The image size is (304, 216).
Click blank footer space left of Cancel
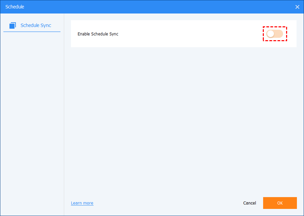pos(169,203)
